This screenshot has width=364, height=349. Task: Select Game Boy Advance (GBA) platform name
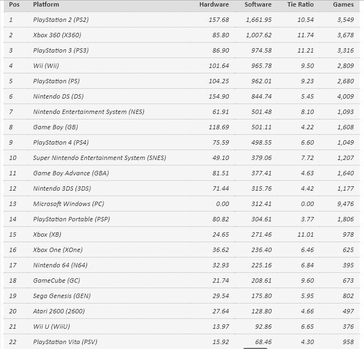pos(71,173)
